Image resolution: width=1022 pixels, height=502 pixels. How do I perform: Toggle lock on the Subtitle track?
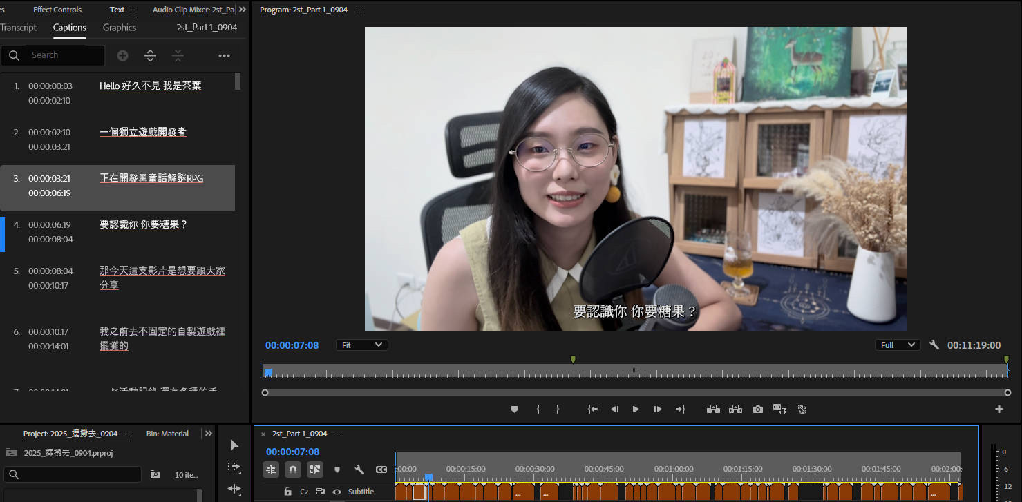click(287, 492)
